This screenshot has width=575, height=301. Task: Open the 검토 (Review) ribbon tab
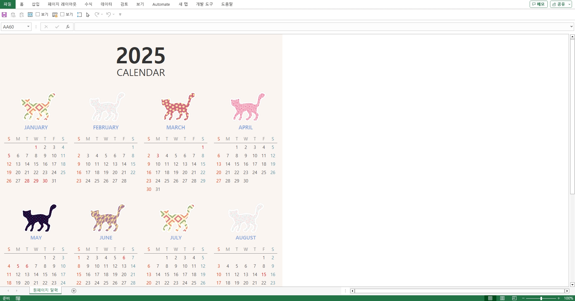tap(124, 4)
